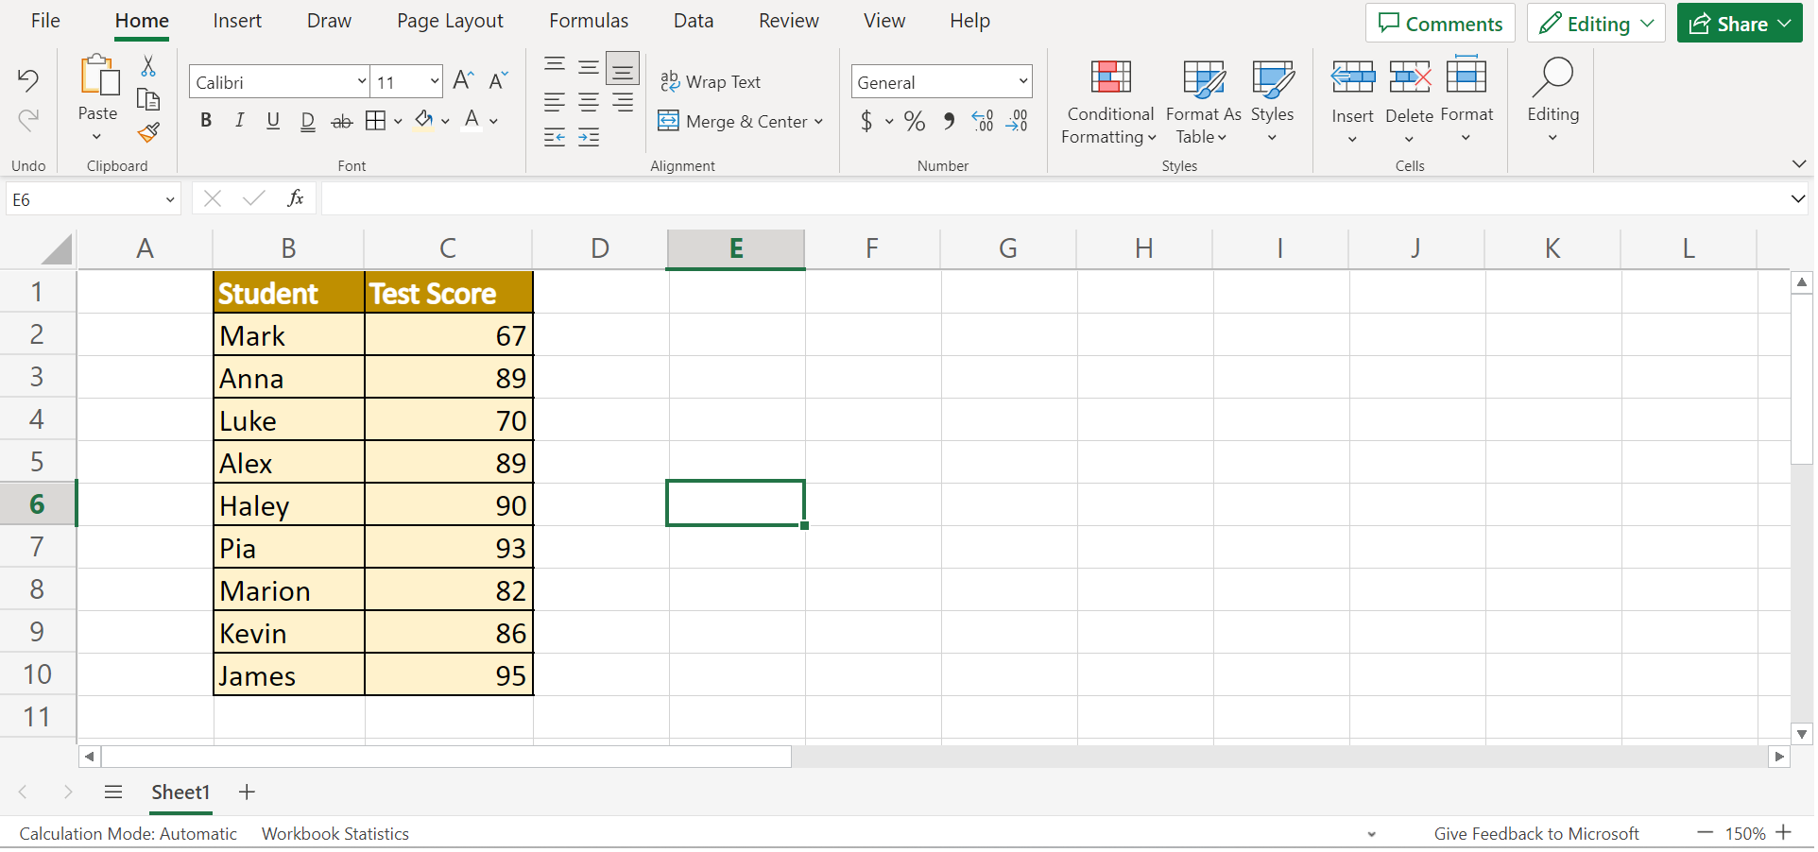The height and width of the screenshot is (852, 1818).
Task: Click the Comments button
Action: click(x=1439, y=24)
